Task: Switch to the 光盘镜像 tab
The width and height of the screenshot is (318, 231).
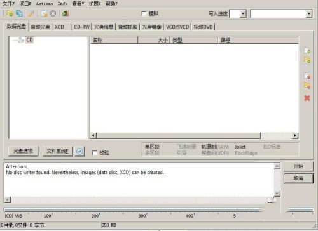Action: tap(152, 27)
